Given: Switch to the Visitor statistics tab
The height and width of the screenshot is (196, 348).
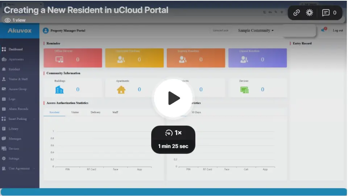Looking at the screenshot, I should [x=75, y=112].
